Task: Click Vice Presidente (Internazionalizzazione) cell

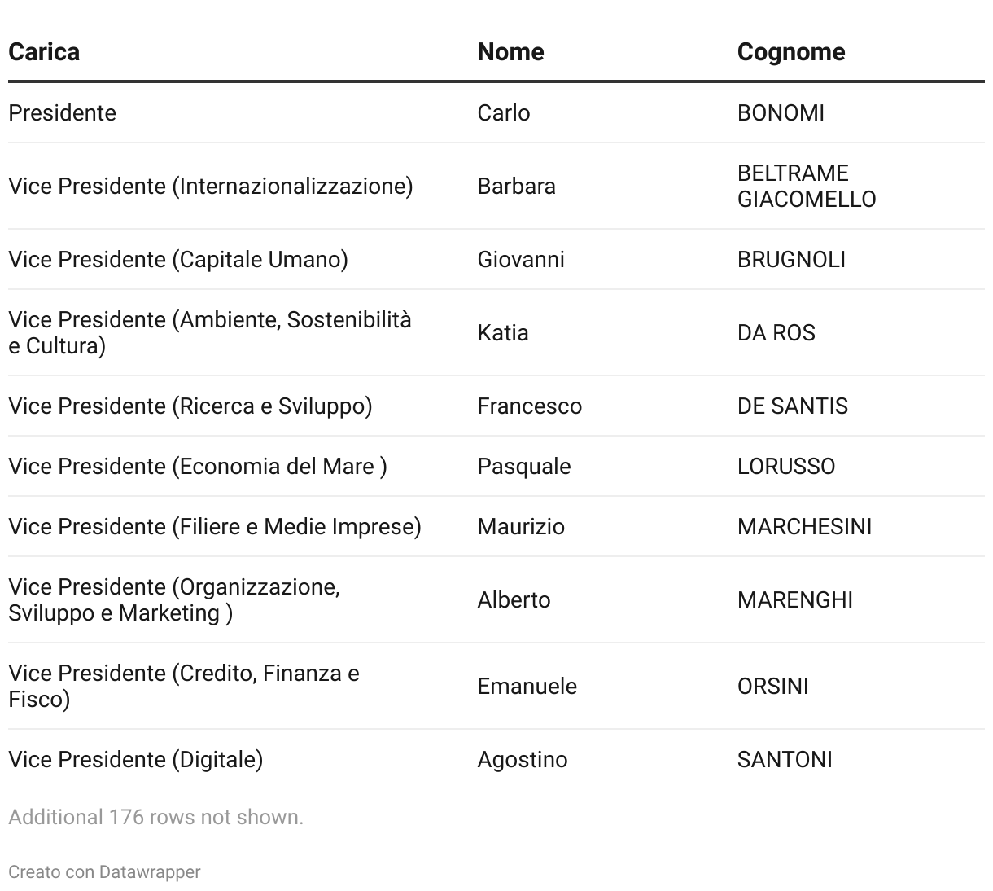Action: 211,186
